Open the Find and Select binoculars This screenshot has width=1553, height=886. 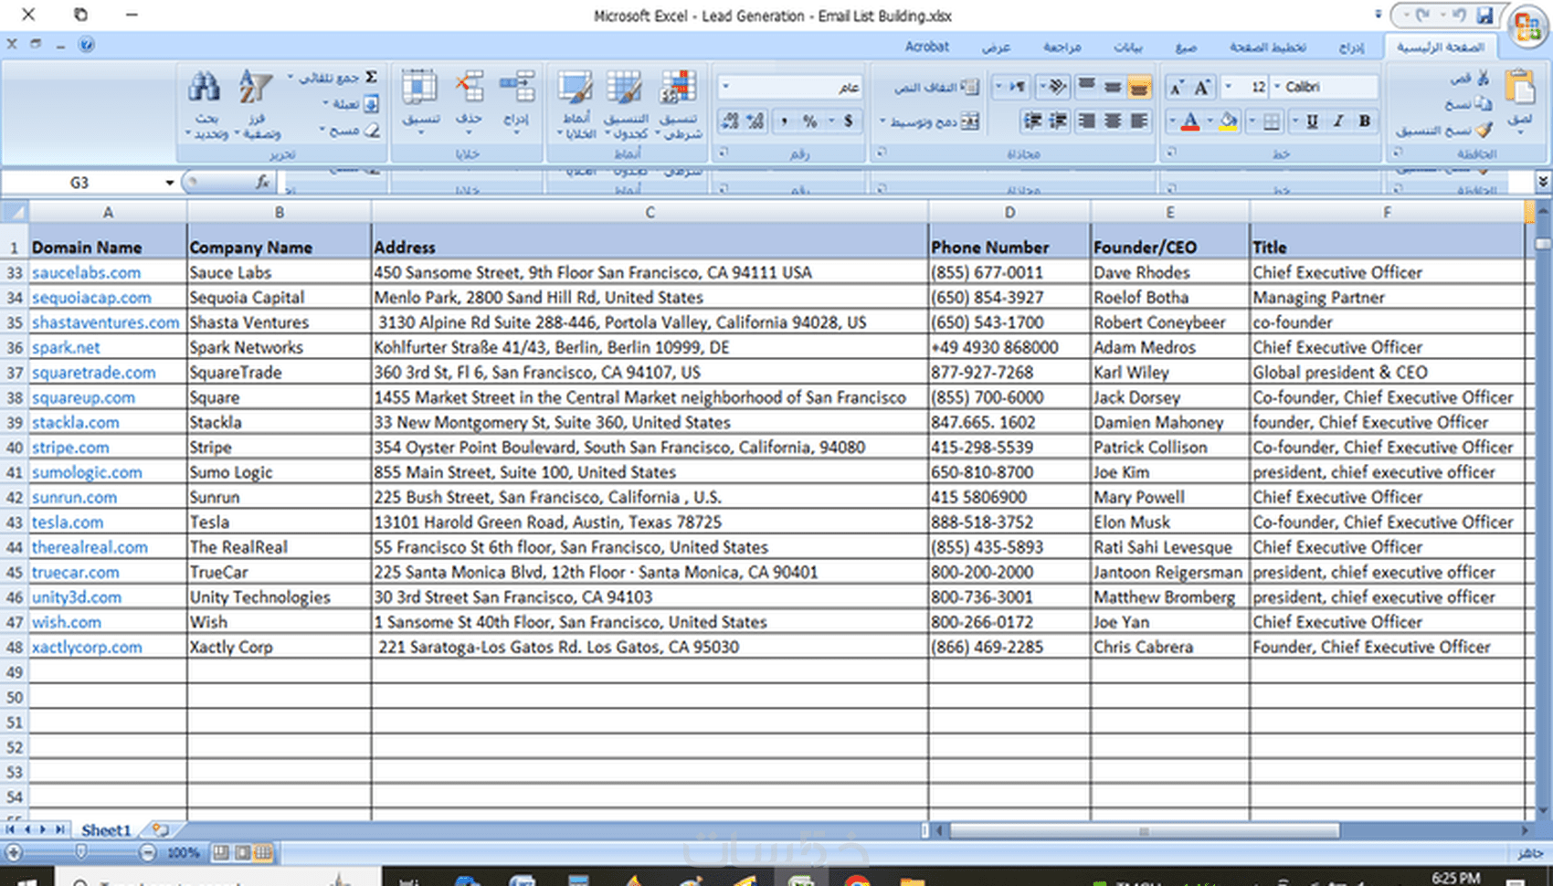[x=206, y=105]
